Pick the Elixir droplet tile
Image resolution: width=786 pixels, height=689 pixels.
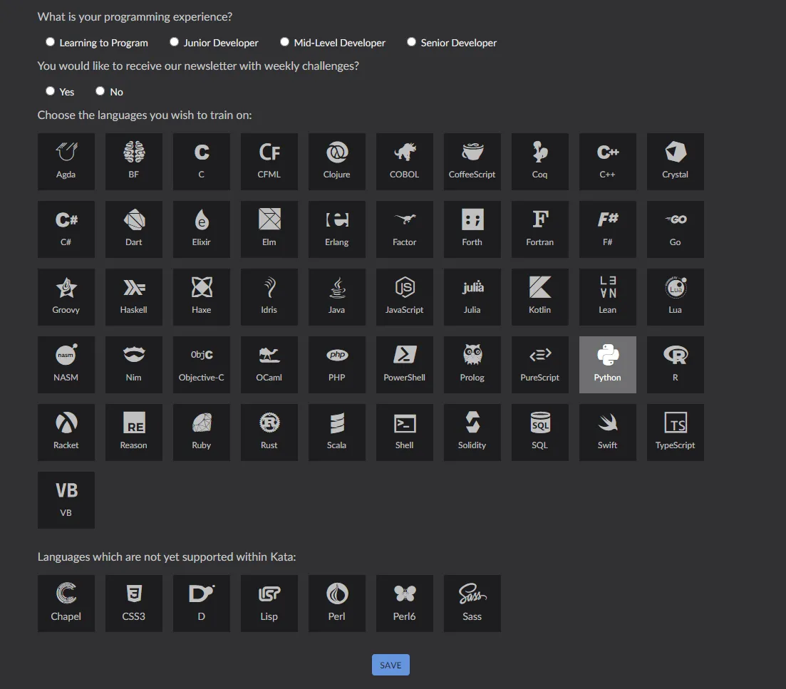(202, 229)
